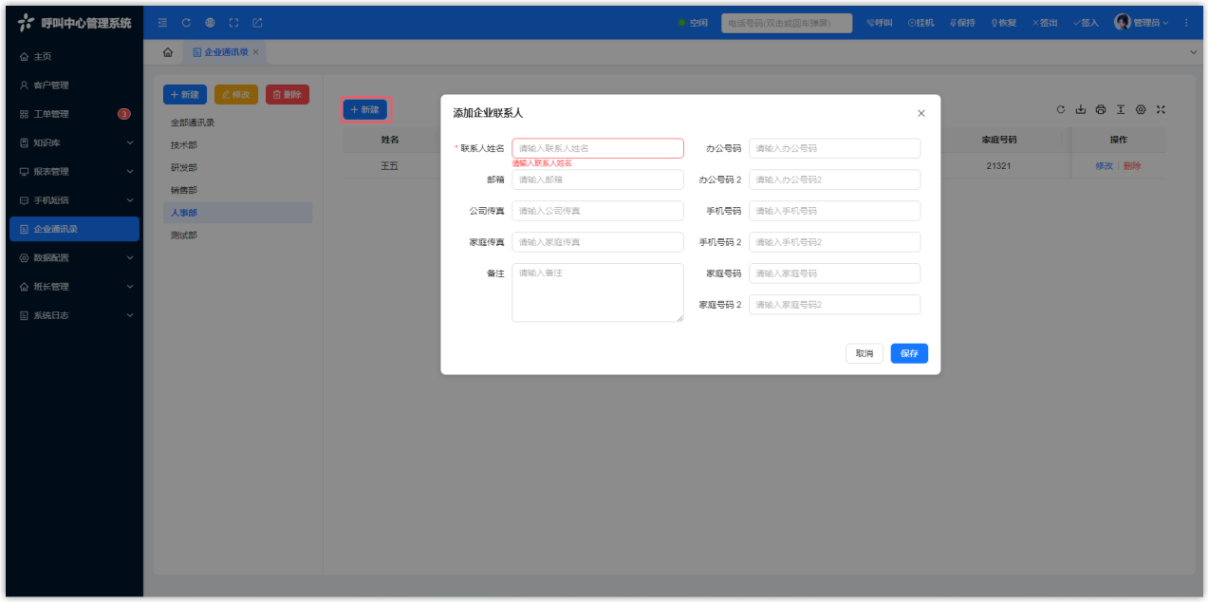Toggle sidebar collapse icon in top bar
Viewport: 1209px width, 603px height.
pos(162,23)
